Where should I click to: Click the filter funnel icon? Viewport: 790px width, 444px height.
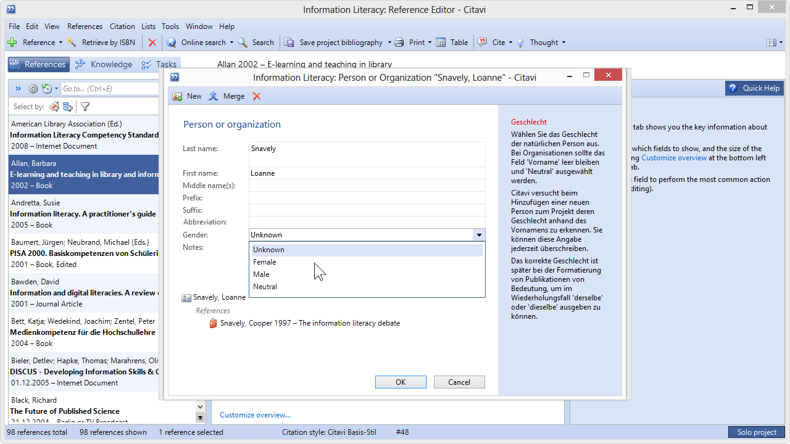point(85,107)
